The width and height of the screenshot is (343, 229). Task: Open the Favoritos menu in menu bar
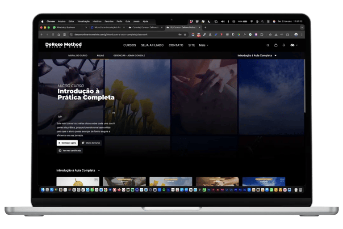point(109,21)
